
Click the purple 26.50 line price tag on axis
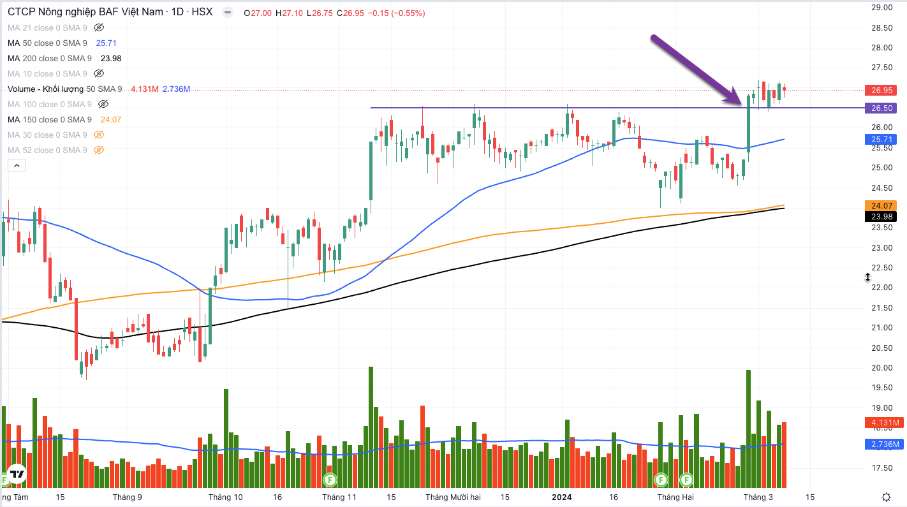[880, 108]
